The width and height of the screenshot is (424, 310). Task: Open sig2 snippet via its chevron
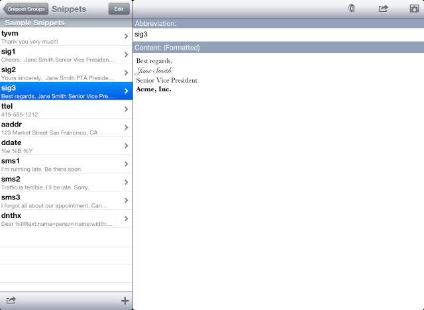(x=127, y=73)
